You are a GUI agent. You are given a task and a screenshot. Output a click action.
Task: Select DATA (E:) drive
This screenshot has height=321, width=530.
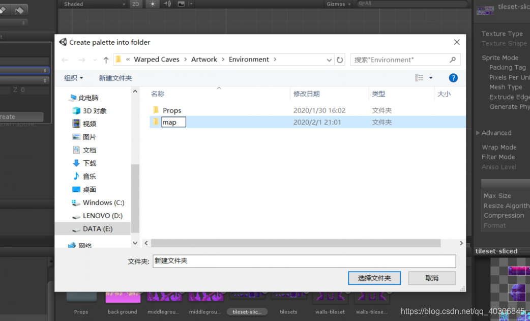(92, 229)
